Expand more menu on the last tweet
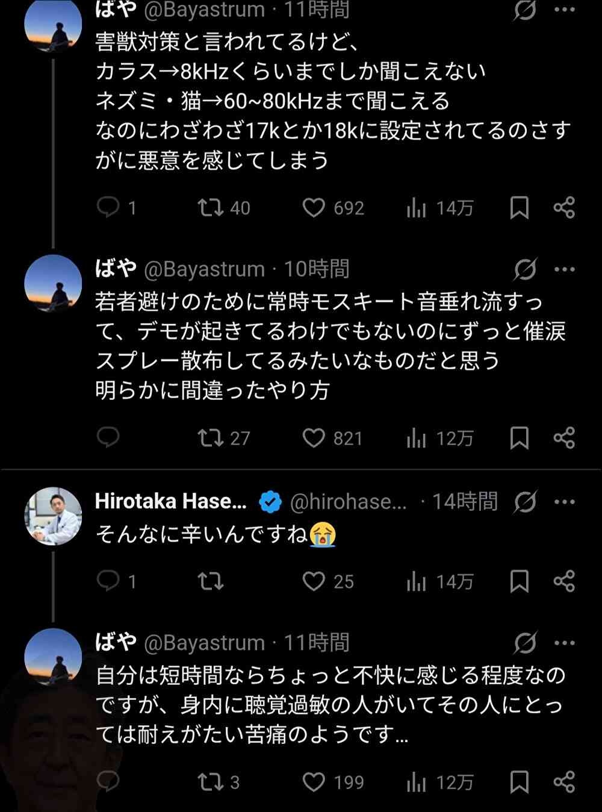602x812 pixels. coord(564,643)
